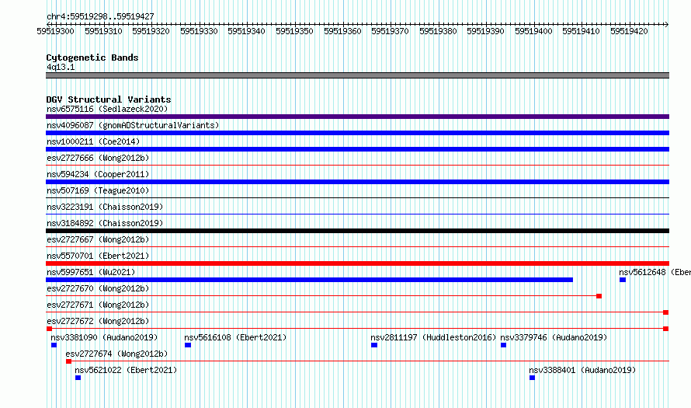The image size is (691, 408).
Task: Click the small blue marker under nsv5612648
Action: (623, 280)
